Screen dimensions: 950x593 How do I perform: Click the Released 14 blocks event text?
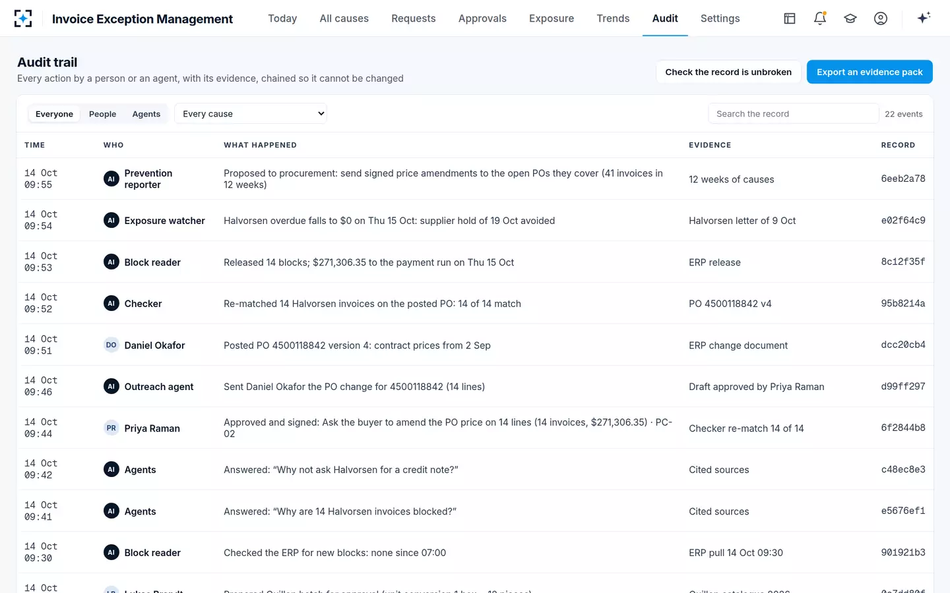click(x=369, y=262)
